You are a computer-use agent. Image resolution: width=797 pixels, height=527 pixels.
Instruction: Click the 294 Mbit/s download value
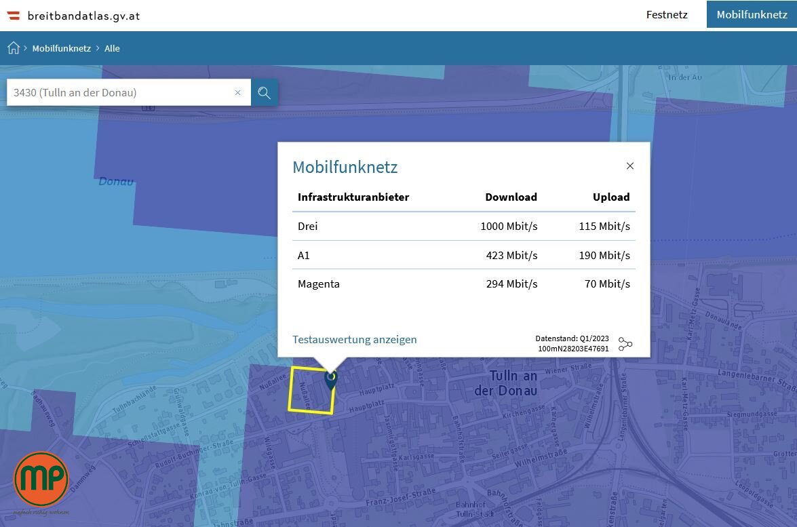[x=512, y=284]
